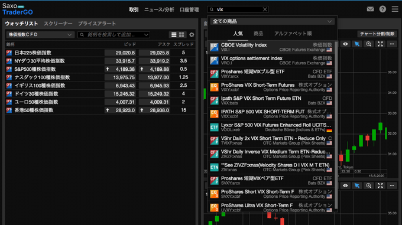
Task: Select イギリス100種株価指数 row
Action: pos(100,86)
